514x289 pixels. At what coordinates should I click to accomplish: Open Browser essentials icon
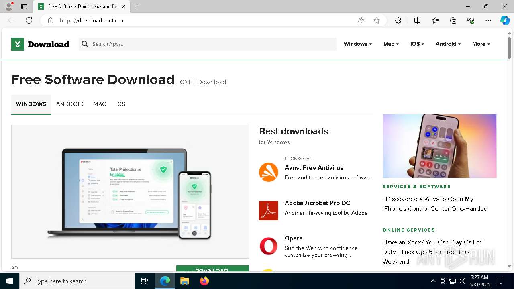(471, 20)
